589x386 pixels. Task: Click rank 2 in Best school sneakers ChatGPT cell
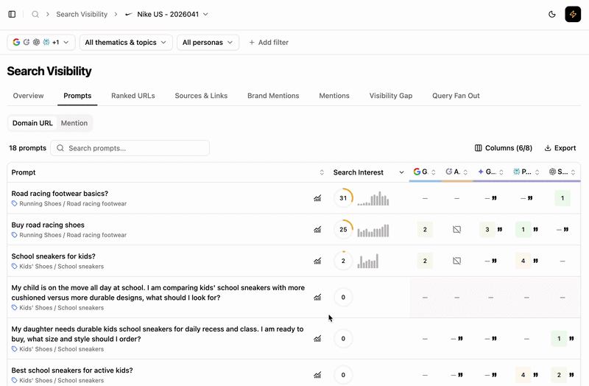coord(559,375)
